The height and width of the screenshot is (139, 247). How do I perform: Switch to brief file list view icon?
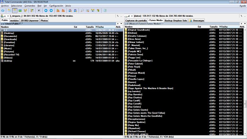tap(10, 11)
